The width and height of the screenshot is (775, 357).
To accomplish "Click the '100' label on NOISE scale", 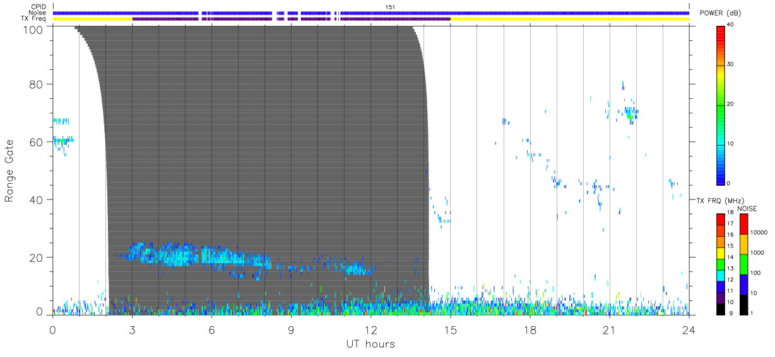I will [755, 273].
